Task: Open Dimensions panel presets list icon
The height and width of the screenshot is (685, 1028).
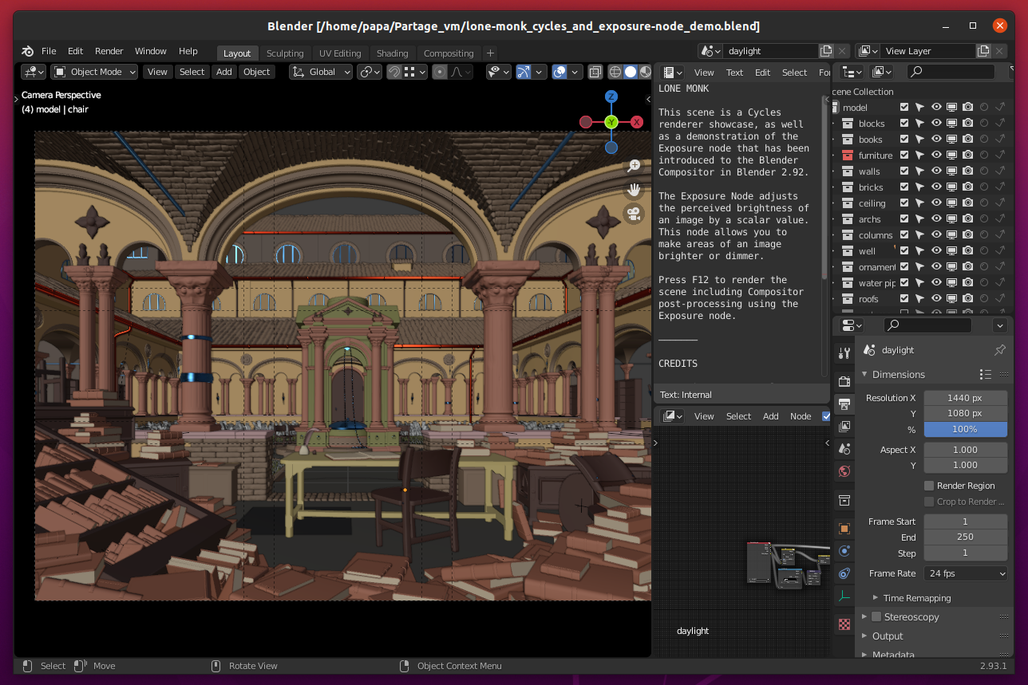Action: [x=986, y=374]
